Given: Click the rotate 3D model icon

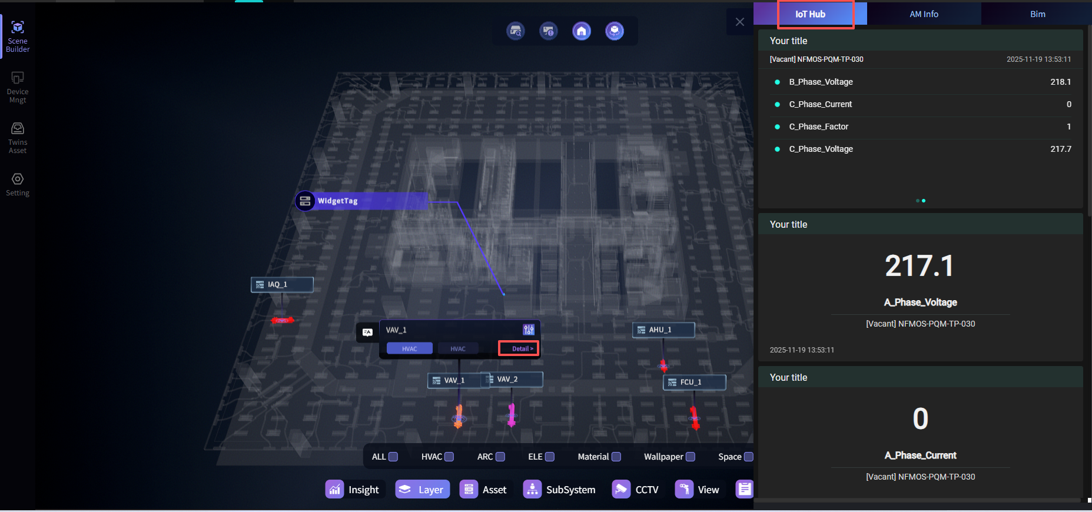Looking at the screenshot, I should pos(614,31).
